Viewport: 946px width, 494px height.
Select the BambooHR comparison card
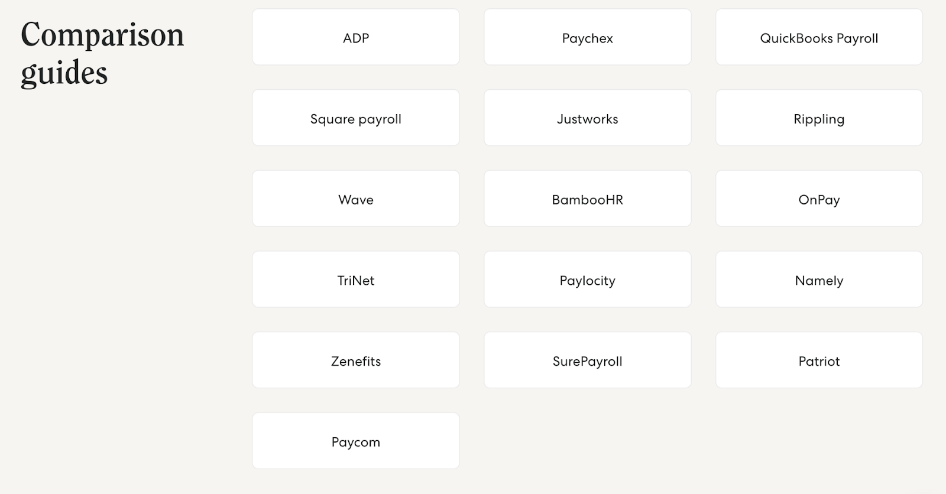click(x=588, y=198)
